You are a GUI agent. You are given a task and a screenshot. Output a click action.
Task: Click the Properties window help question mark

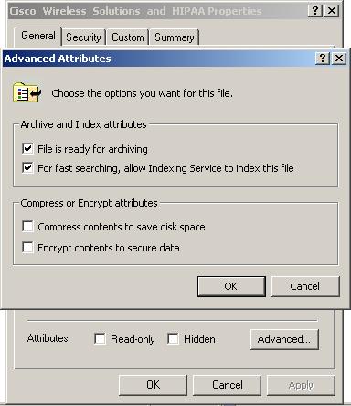315,11
